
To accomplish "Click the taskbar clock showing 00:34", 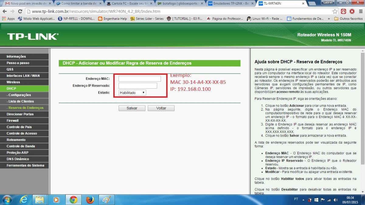I will 350,200.
